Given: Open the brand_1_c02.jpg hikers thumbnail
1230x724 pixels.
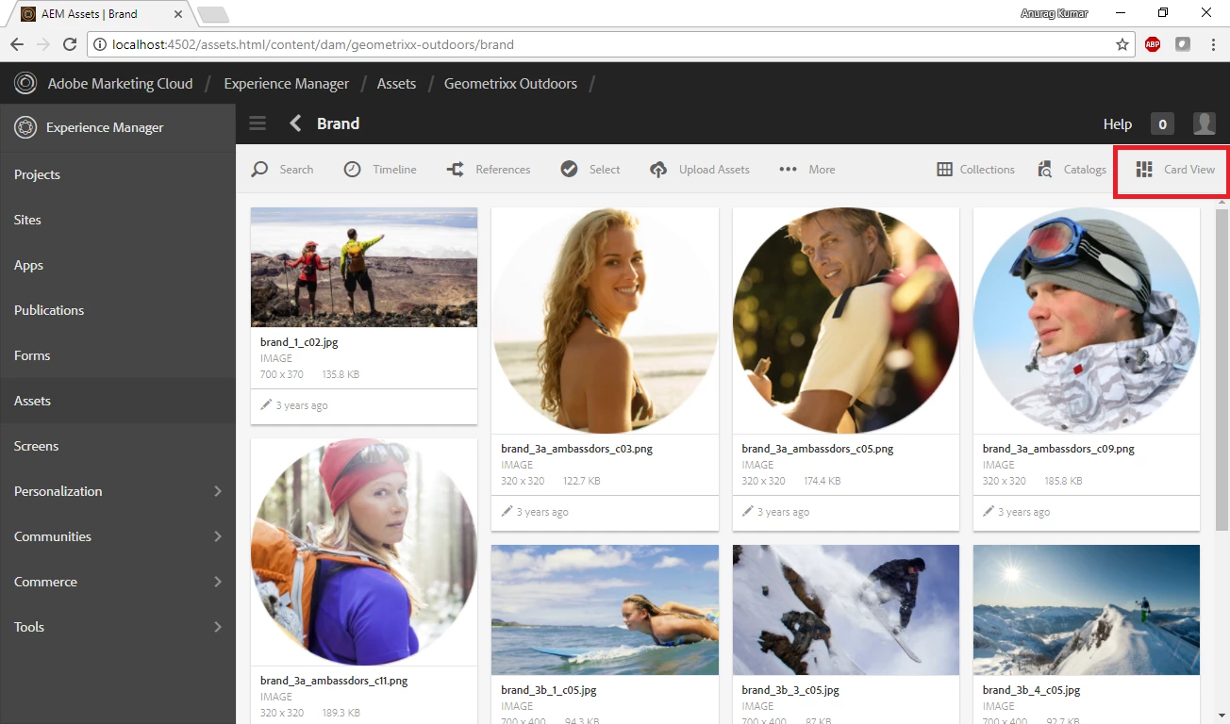Looking at the screenshot, I should tap(364, 268).
